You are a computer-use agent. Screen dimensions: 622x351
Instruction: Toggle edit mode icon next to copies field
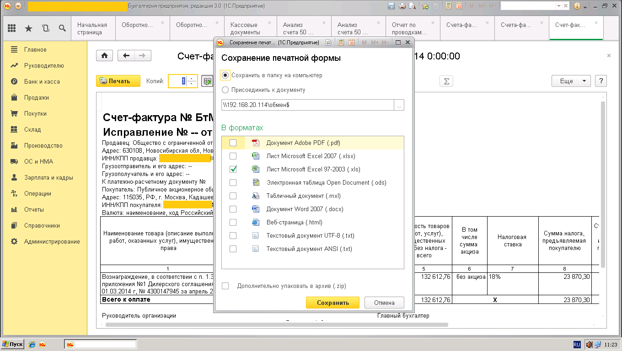[207, 81]
